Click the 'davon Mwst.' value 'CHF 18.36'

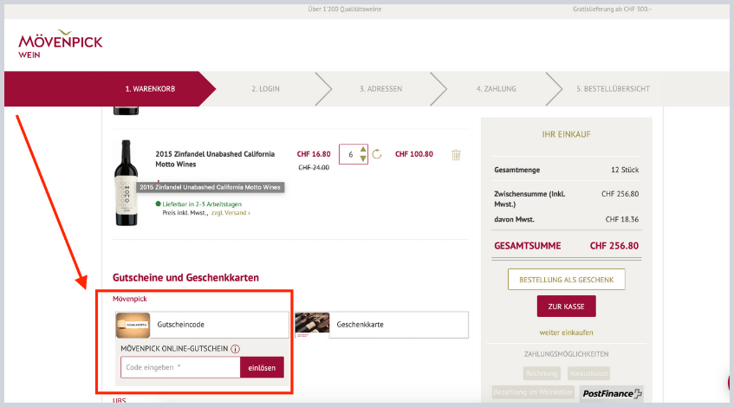tap(621, 219)
